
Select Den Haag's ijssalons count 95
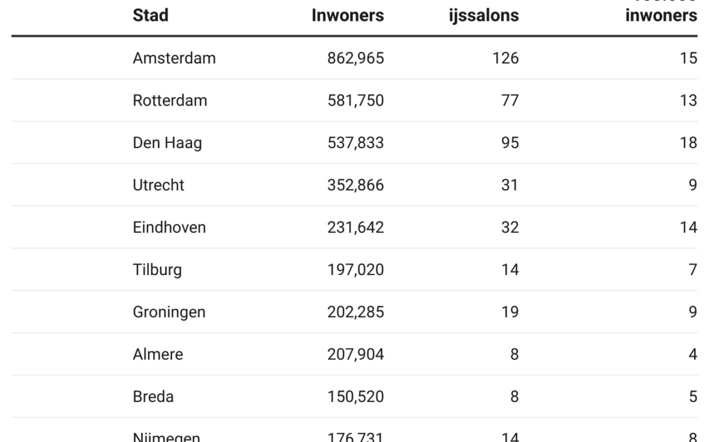509,142
